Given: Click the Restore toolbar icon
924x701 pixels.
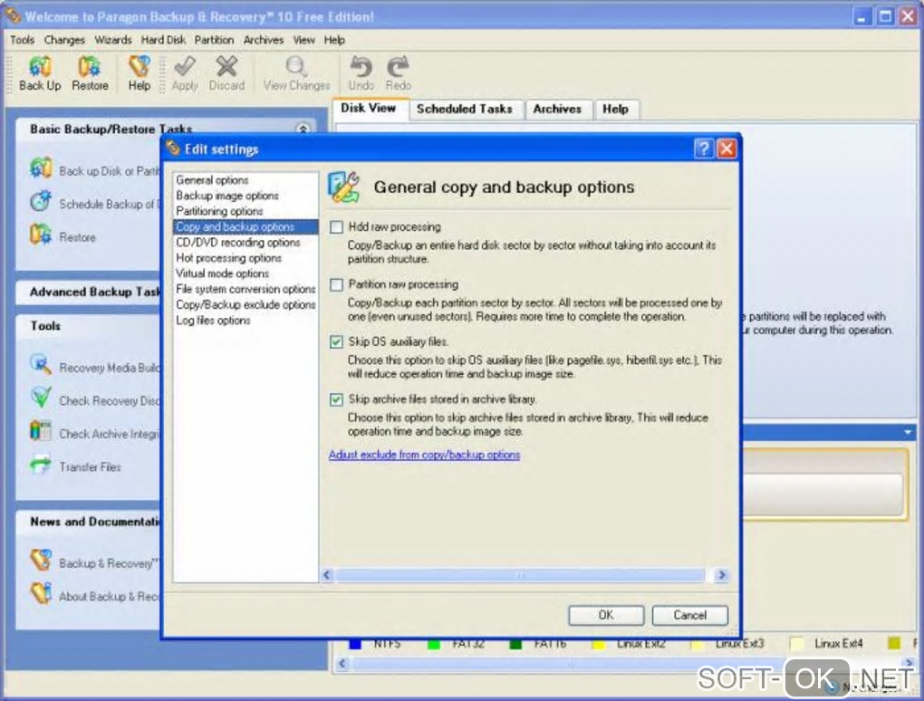Looking at the screenshot, I should (90, 67).
